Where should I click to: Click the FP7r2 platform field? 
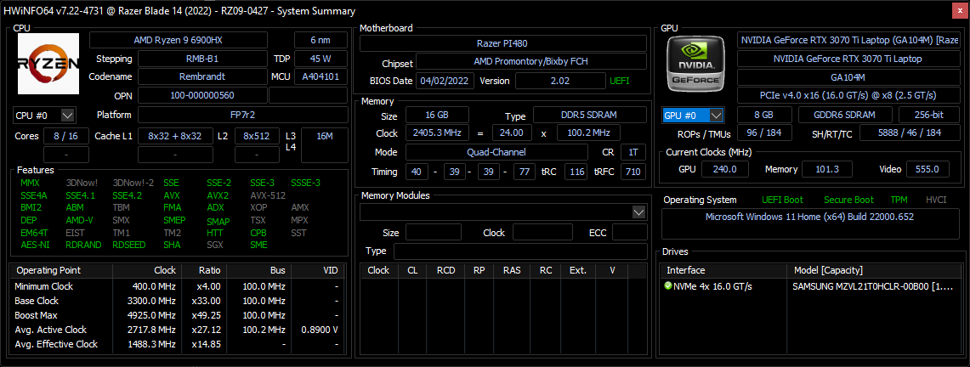(x=242, y=115)
